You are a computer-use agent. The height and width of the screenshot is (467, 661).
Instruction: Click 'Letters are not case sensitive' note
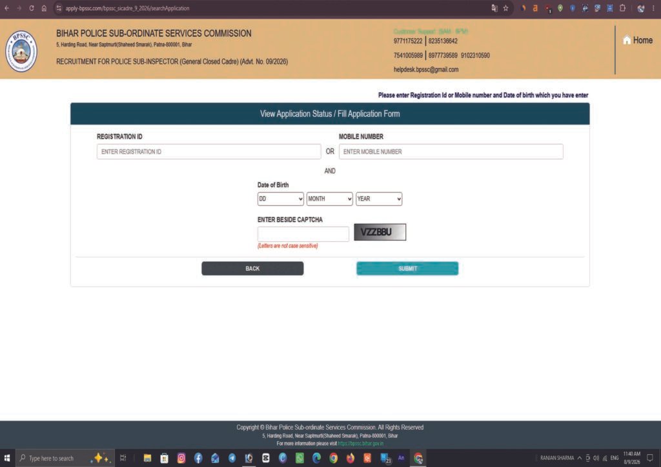[x=287, y=246]
